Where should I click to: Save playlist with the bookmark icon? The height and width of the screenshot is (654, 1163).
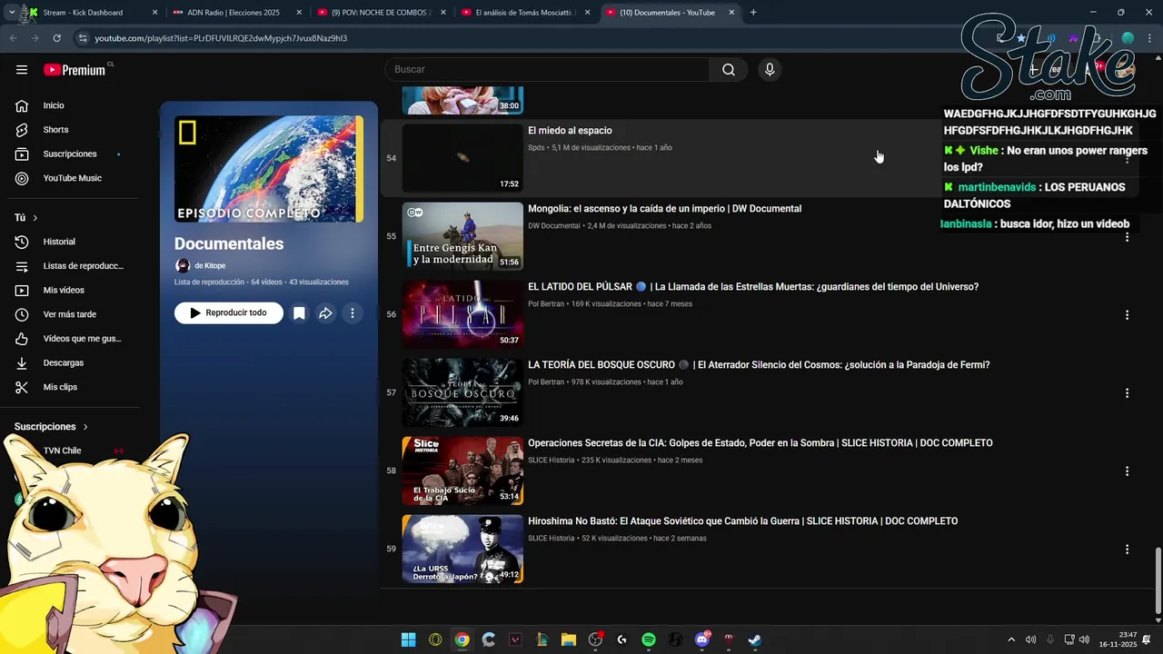(299, 313)
